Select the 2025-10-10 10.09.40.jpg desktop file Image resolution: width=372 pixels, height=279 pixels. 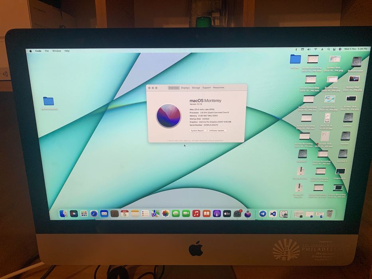coord(327,118)
